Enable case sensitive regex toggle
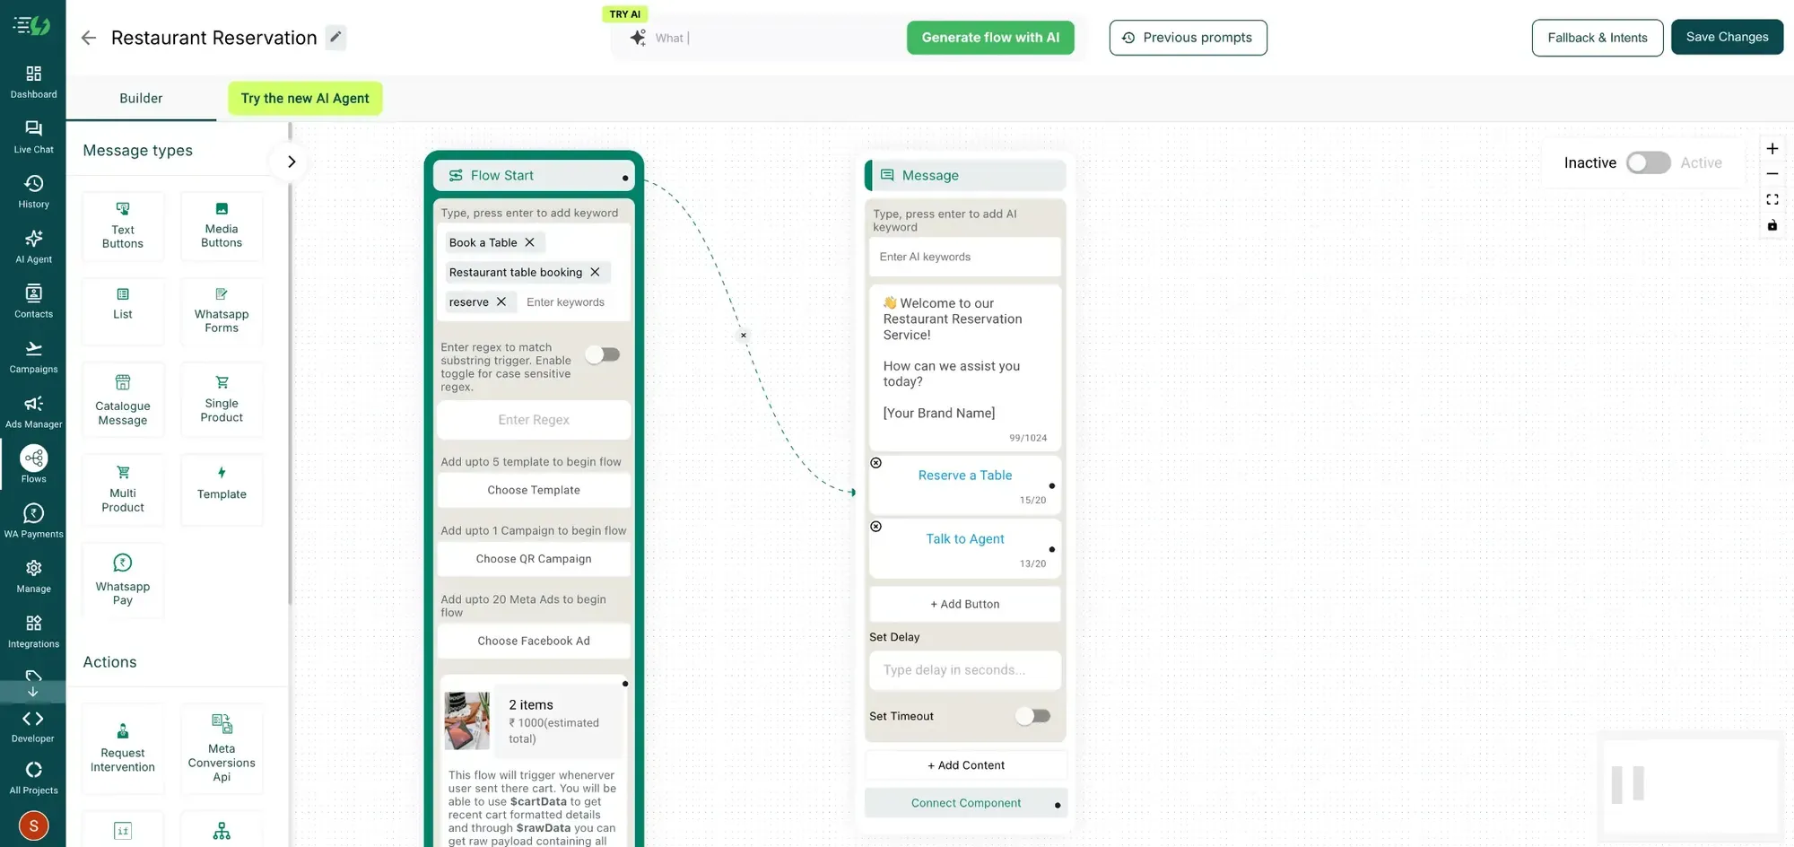The height and width of the screenshot is (847, 1794). pyautogui.click(x=603, y=354)
